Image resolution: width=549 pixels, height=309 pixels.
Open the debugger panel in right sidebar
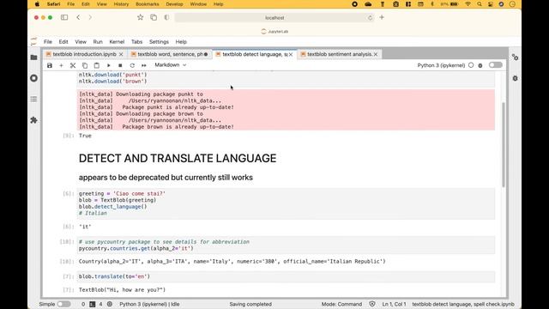[515, 78]
